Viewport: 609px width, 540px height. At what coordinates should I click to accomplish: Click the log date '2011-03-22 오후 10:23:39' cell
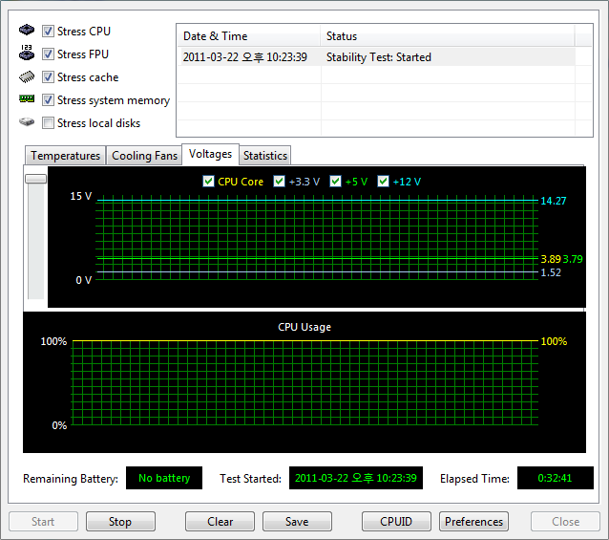[245, 57]
